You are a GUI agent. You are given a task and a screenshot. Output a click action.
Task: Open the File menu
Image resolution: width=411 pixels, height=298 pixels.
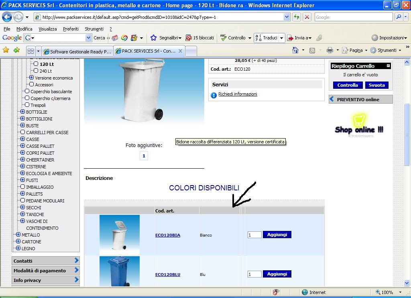7,29
